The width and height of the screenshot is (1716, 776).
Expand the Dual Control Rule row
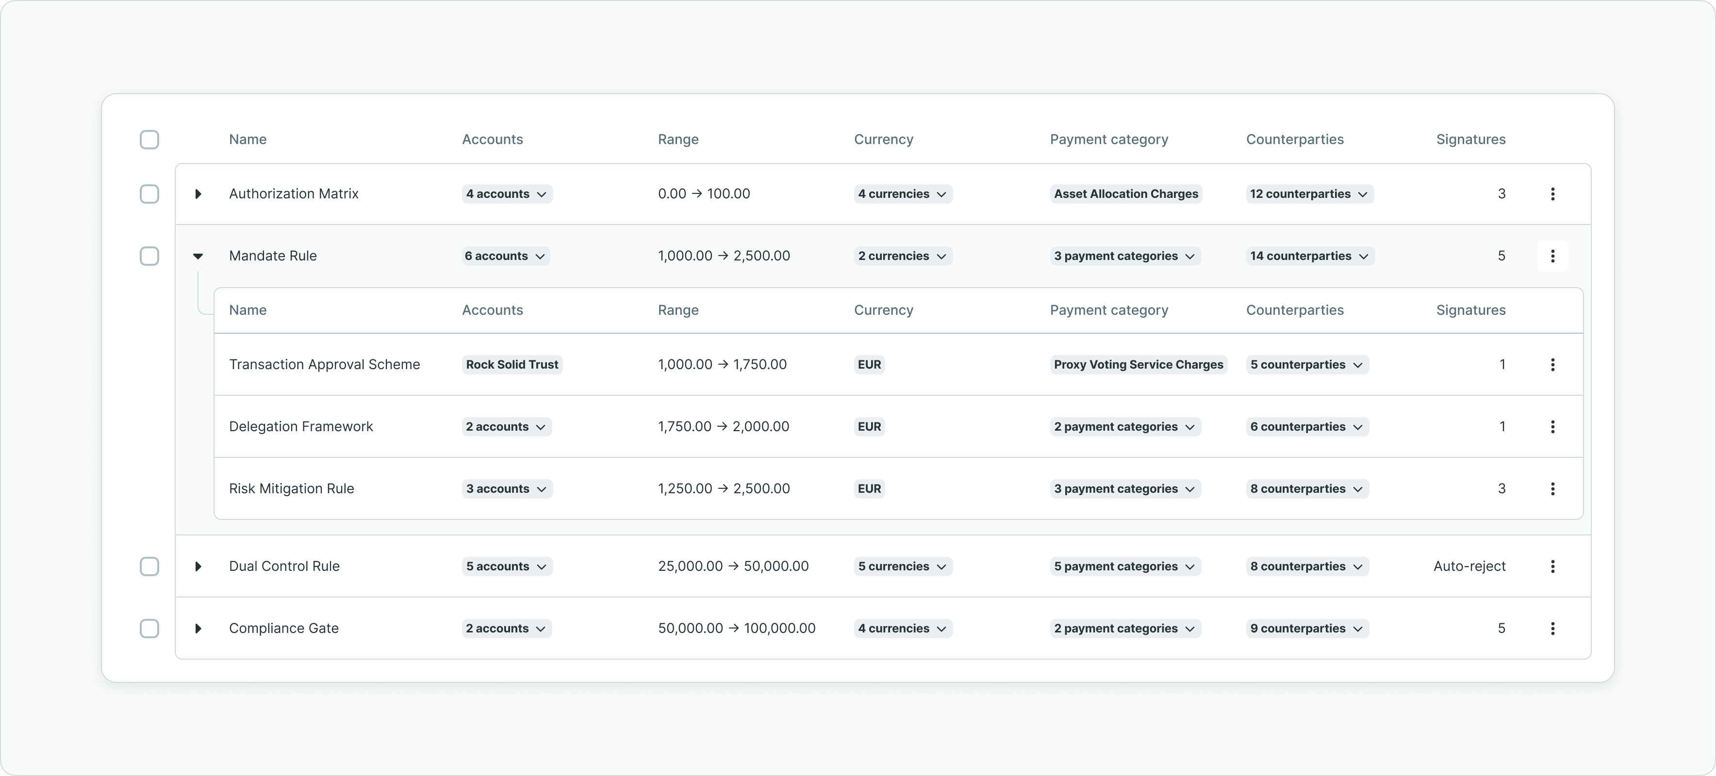point(198,566)
